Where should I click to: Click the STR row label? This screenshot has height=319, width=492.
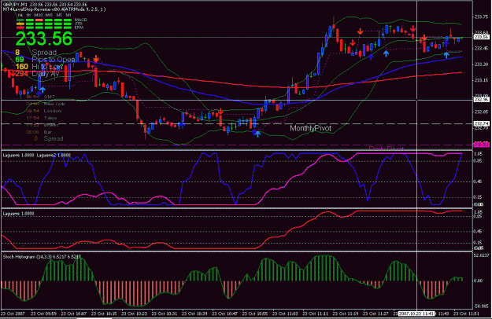click(79, 24)
